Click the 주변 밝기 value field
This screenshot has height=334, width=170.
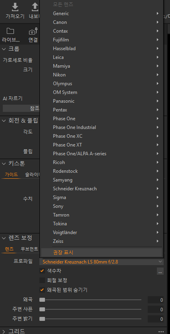click(156, 319)
